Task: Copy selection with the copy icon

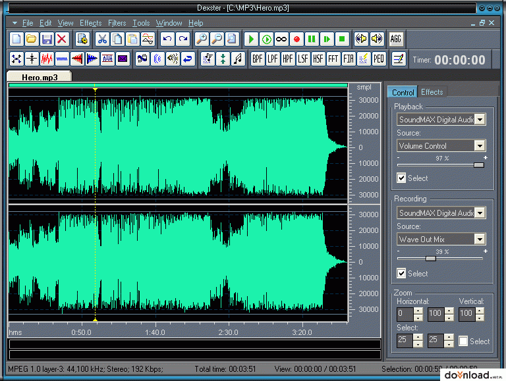Action: (117, 39)
